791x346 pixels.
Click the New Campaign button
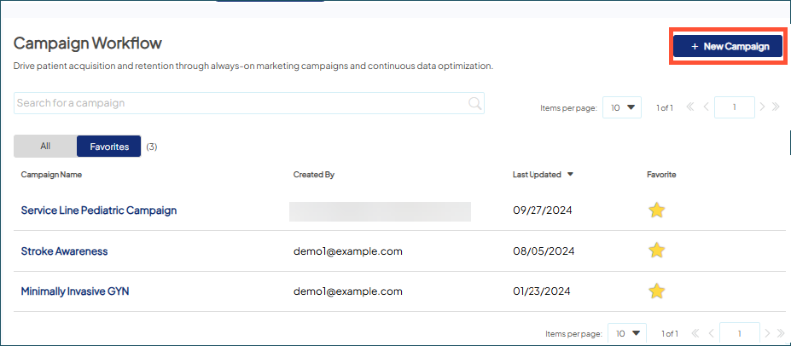click(x=728, y=46)
